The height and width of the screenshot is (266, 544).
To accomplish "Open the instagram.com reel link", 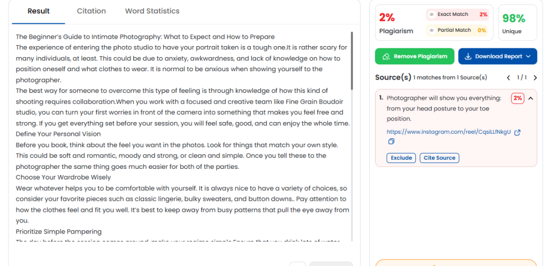I will point(448,132).
